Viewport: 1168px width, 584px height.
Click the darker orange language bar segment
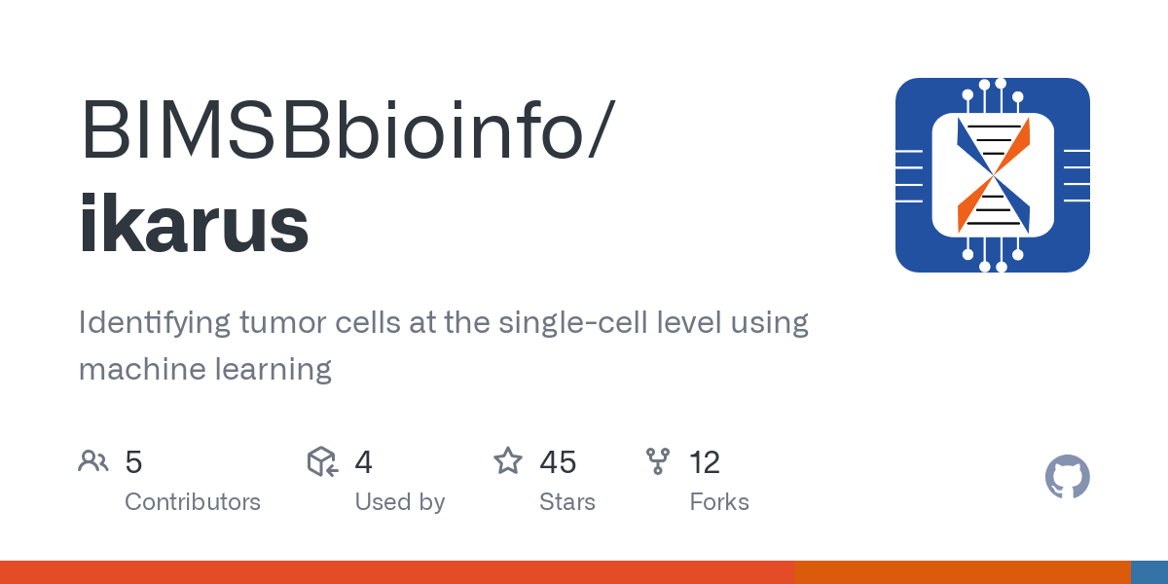click(x=962, y=572)
